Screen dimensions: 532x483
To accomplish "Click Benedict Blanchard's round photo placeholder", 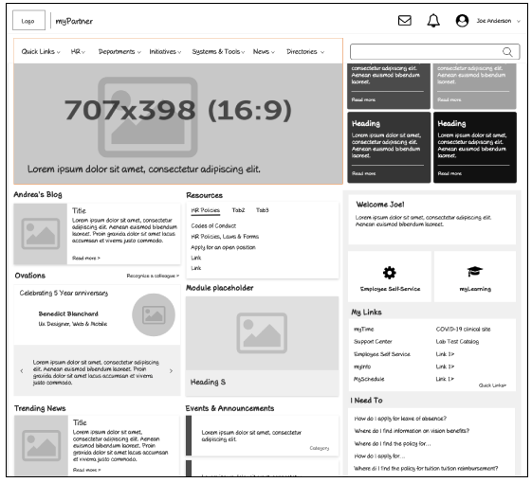I will 154,314.
